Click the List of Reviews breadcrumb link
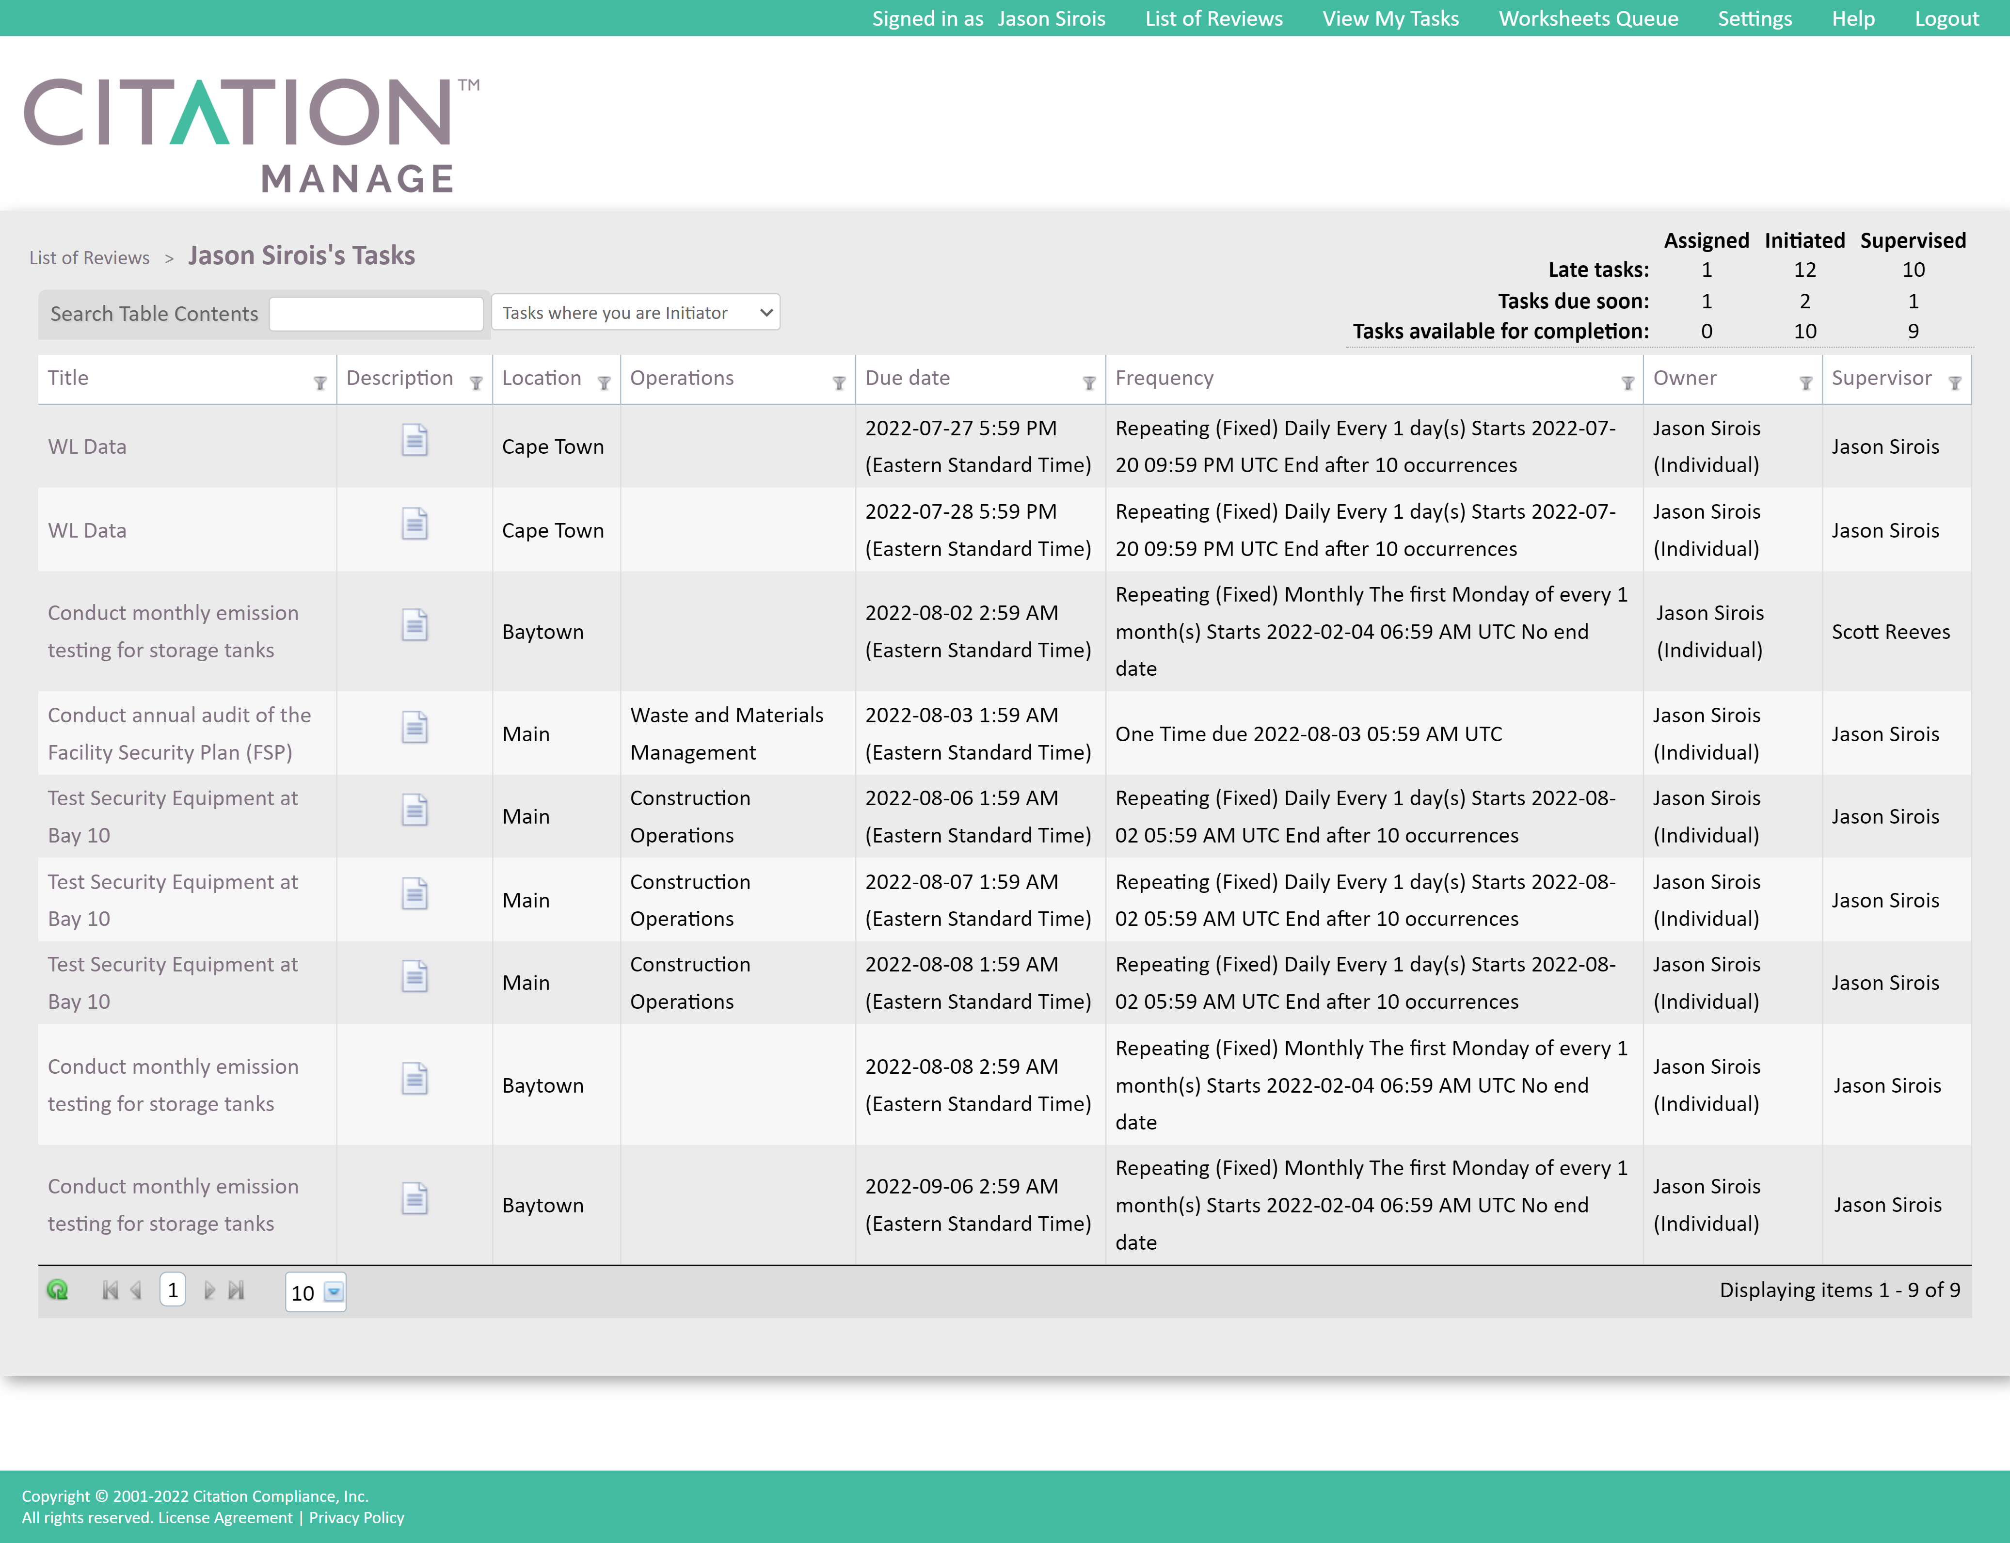2010x1543 pixels. [89, 258]
